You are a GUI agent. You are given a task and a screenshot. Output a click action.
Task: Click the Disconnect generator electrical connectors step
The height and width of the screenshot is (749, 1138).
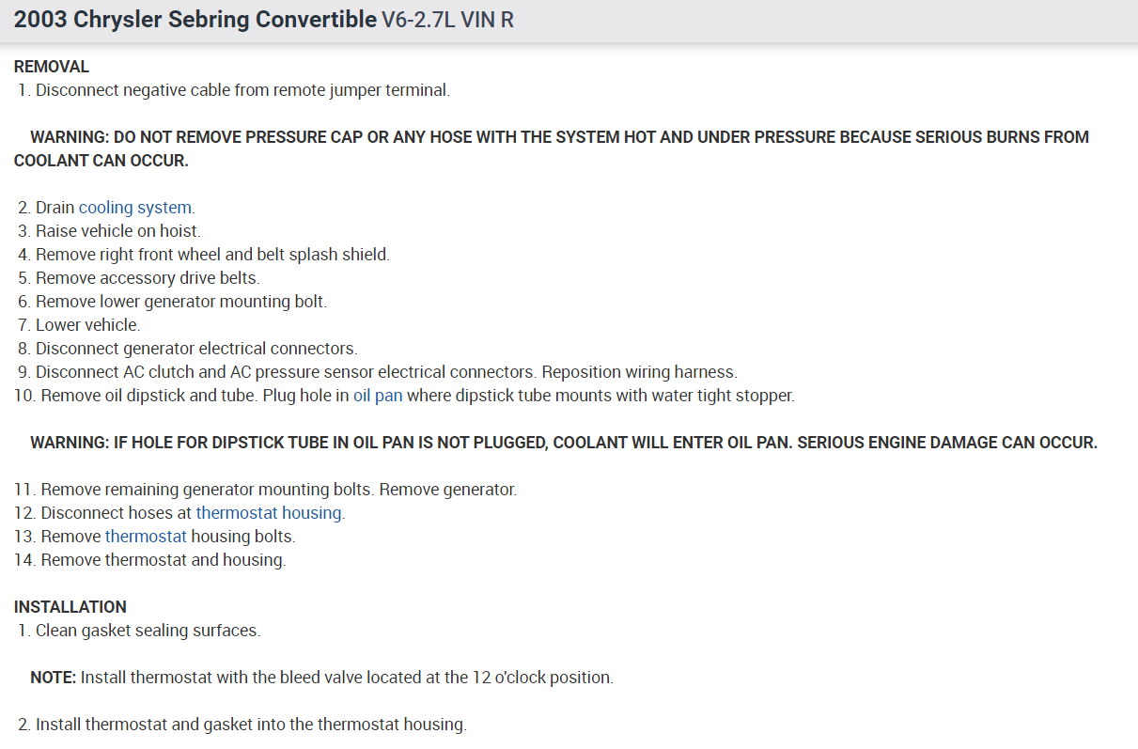[x=195, y=349]
